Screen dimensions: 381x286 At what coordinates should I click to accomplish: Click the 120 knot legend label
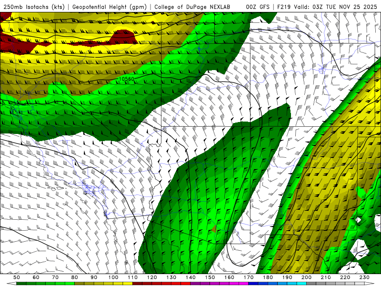[x=152, y=277]
